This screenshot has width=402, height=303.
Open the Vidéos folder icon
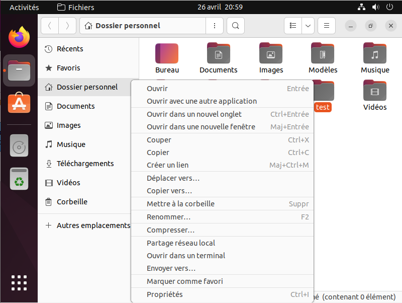tap(375, 91)
